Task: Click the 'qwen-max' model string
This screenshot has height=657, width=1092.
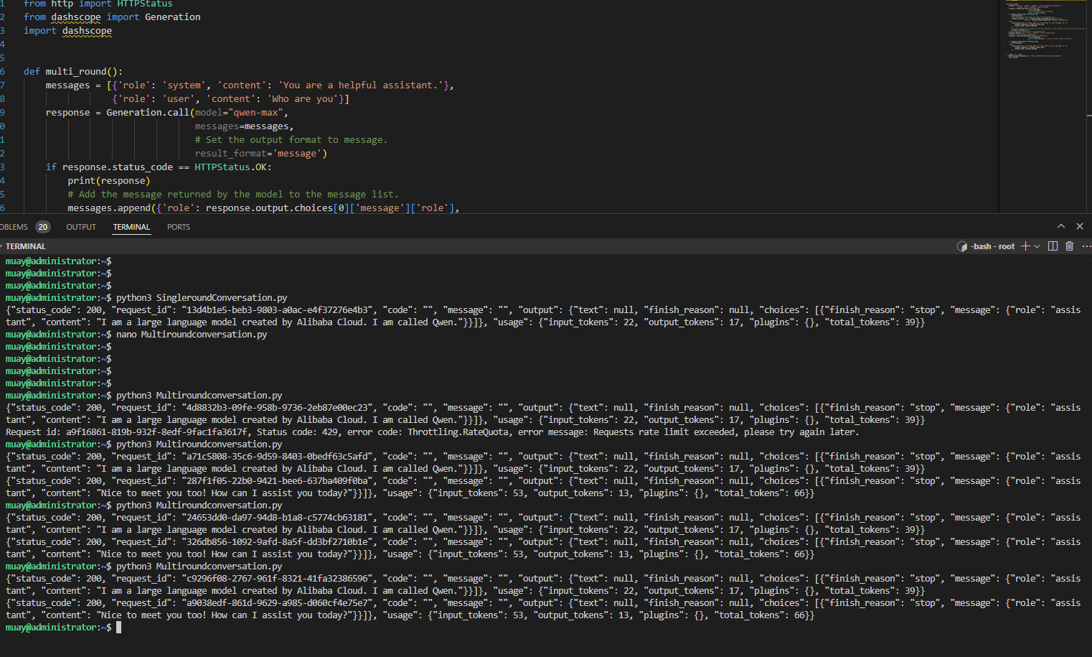Action: pos(258,113)
